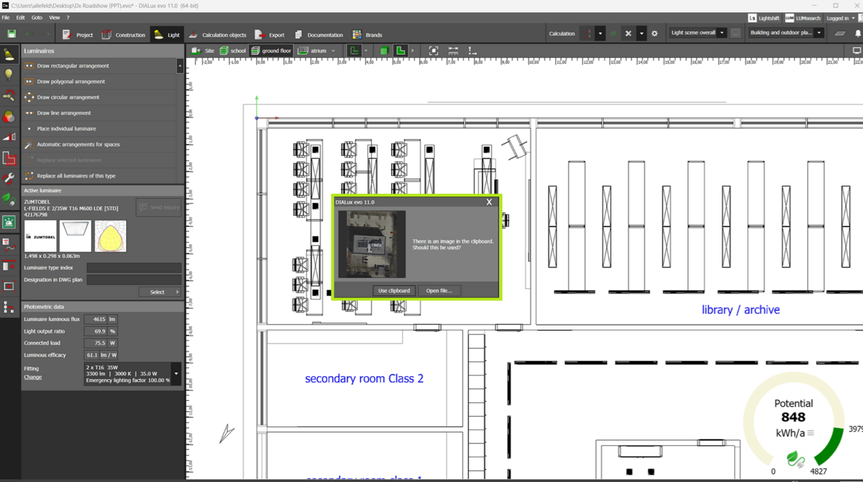Viewport: 863px width, 482px height.
Task: Click the clipboard aerial image preview thumbnail
Action: pos(372,244)
